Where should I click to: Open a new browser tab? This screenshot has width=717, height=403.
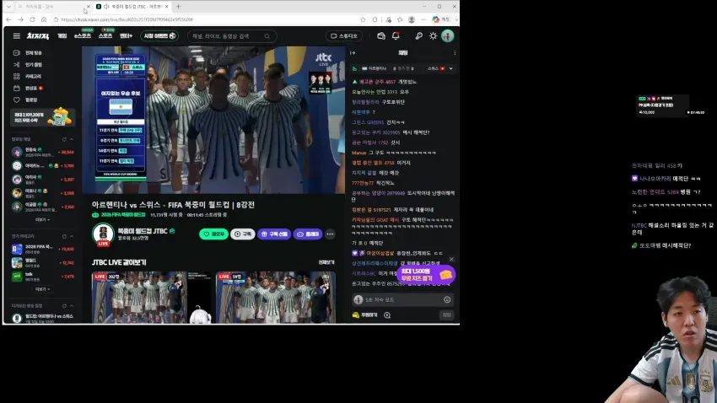tap(178, 7)
